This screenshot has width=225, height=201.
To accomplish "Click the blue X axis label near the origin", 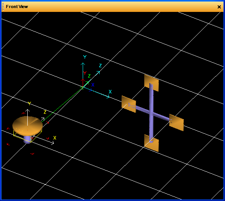I will pyautogui.click(x=93, y=85).
